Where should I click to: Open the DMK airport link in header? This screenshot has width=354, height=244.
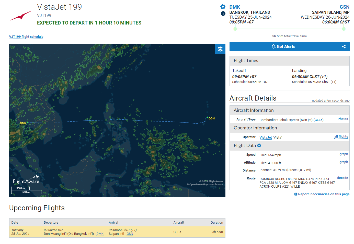(x=235, y=7)
